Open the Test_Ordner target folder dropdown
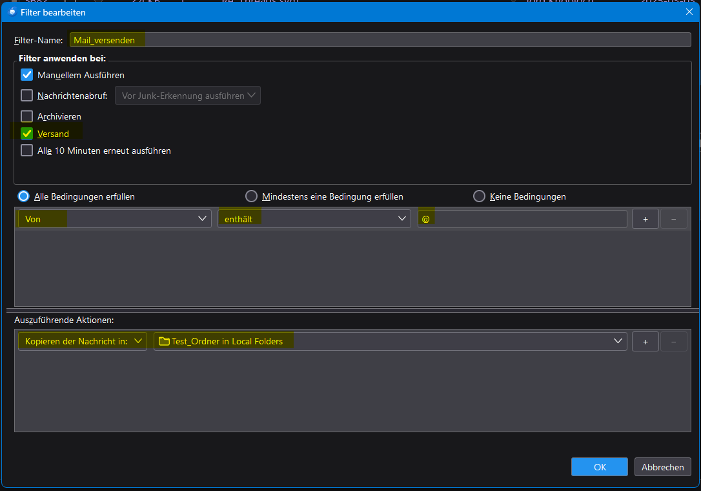Screen dimensions: 701x491 click(390, 341)
